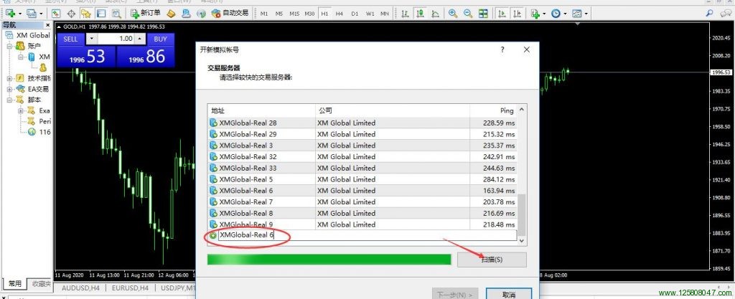735x299 pixels.
Task: Open new chart dropdown arrow
Action: (x=19, y=14)
